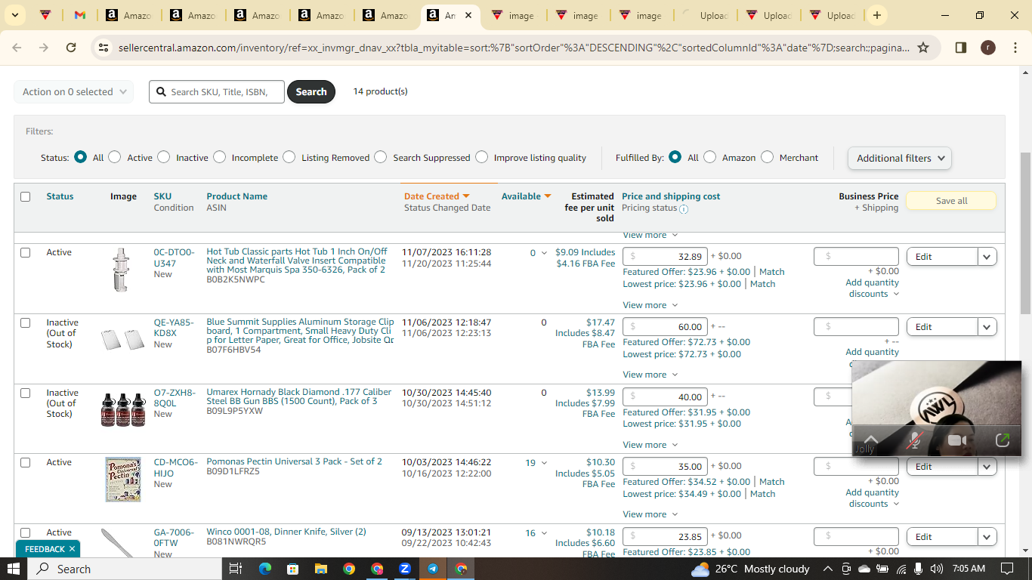Open a new browser tab
1032x580 pixels.
coord(876,15)
